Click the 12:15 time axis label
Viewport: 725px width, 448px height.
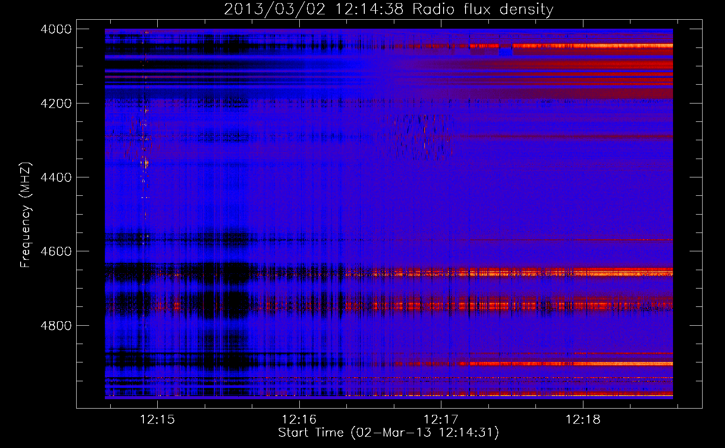157,420
